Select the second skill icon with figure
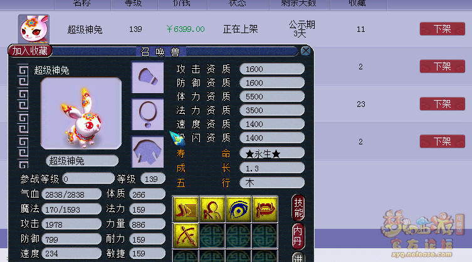This screenshot has width=472, height=262. (x=212, y=209)
